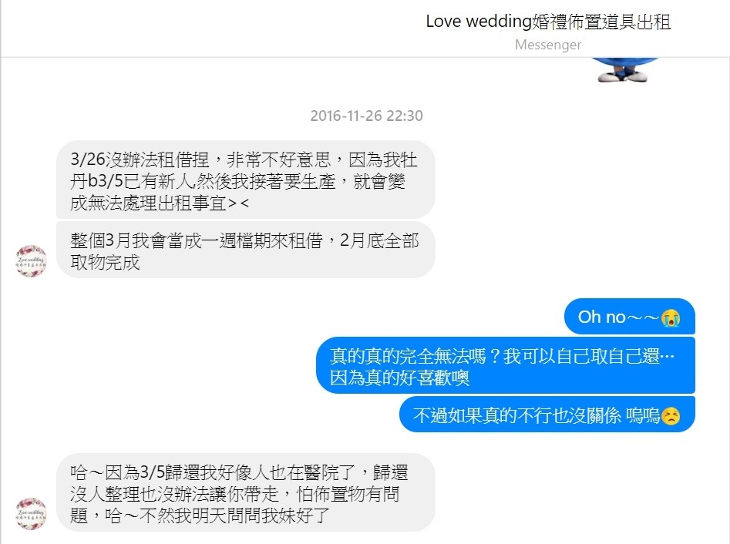The image size is (730, 544).
Task: Select the text 取物完成 in the gray bubble
Action: pos(105,263)
